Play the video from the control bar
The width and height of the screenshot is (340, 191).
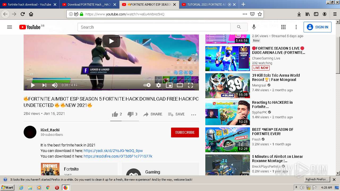(33, 85)
